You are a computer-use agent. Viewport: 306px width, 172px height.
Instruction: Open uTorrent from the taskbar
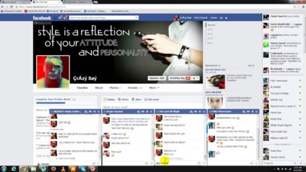[43, 169]
